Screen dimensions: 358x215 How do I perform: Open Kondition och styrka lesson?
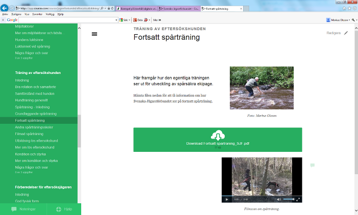pos(30,154)
